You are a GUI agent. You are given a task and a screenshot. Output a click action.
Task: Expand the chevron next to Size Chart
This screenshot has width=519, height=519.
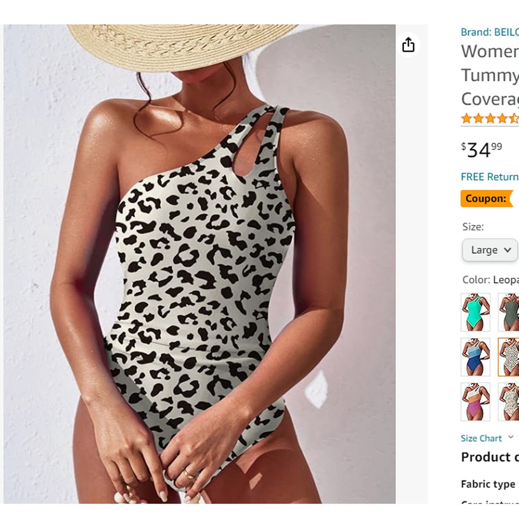click(x=510, y=437)
